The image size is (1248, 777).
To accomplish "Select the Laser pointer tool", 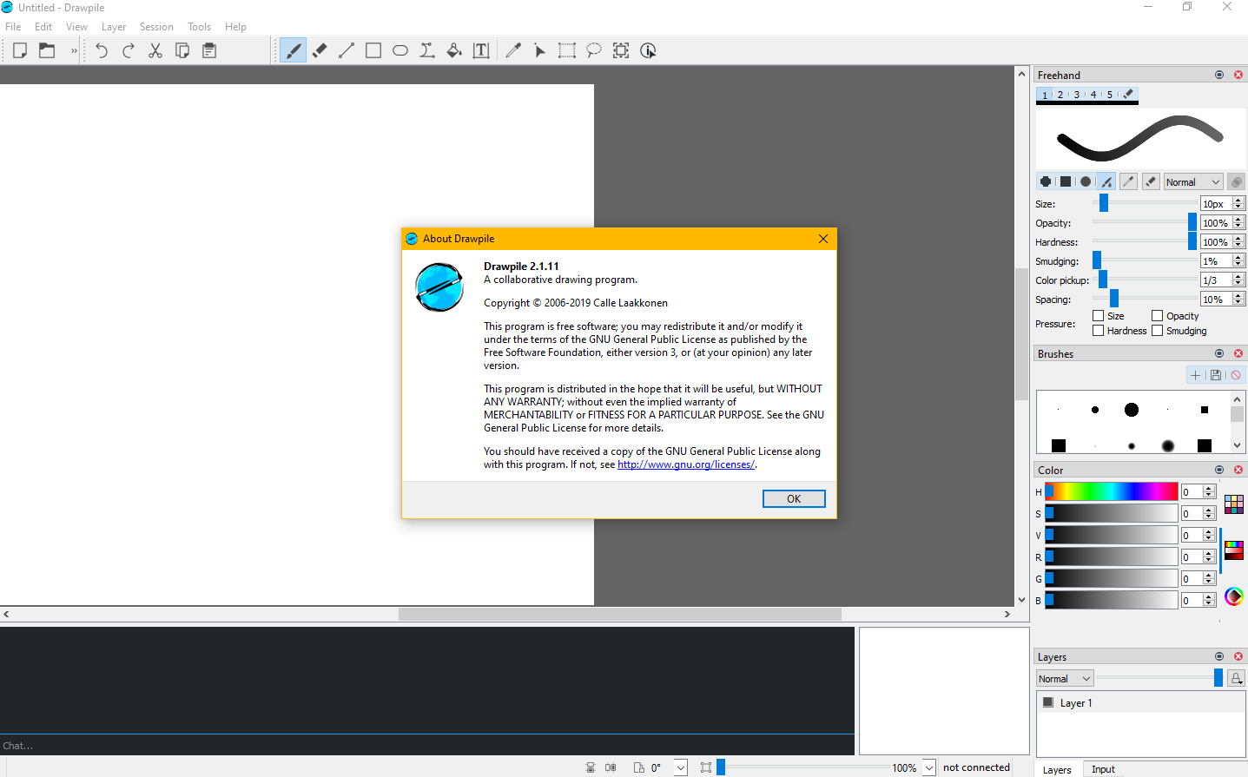I will point(540,50).
